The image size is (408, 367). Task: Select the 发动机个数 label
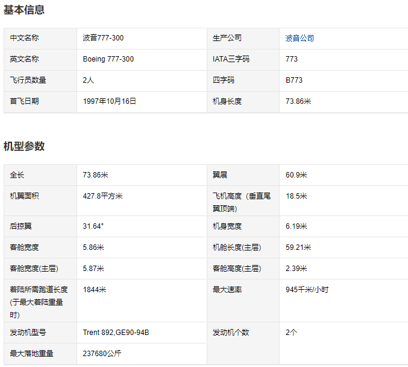click(231, 333)
